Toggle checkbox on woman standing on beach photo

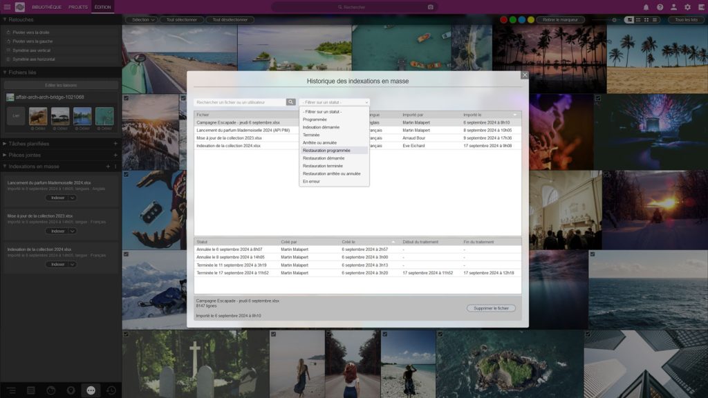click(x=385, y=334)
